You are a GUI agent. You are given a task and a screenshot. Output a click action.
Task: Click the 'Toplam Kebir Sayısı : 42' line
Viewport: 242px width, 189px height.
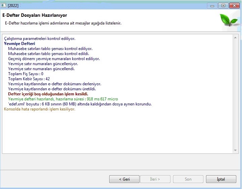click(x=29, y=79)
